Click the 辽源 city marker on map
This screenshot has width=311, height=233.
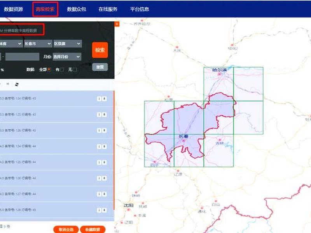(x=178, y=170)
